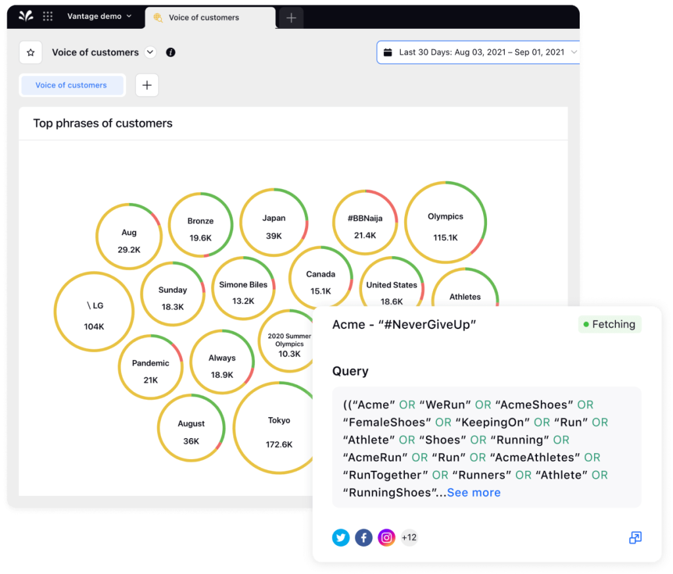
Task: Open the app launcher grid icon
Action: click(x=47, y=16)
